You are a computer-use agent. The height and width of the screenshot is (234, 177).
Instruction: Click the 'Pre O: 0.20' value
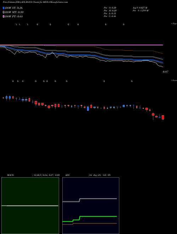(110, 8)
